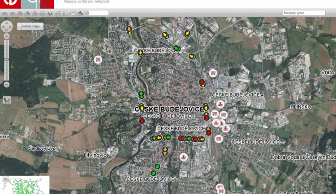Focus the map scale input field
Screen dimensions: 336x194
coord(99,13)
